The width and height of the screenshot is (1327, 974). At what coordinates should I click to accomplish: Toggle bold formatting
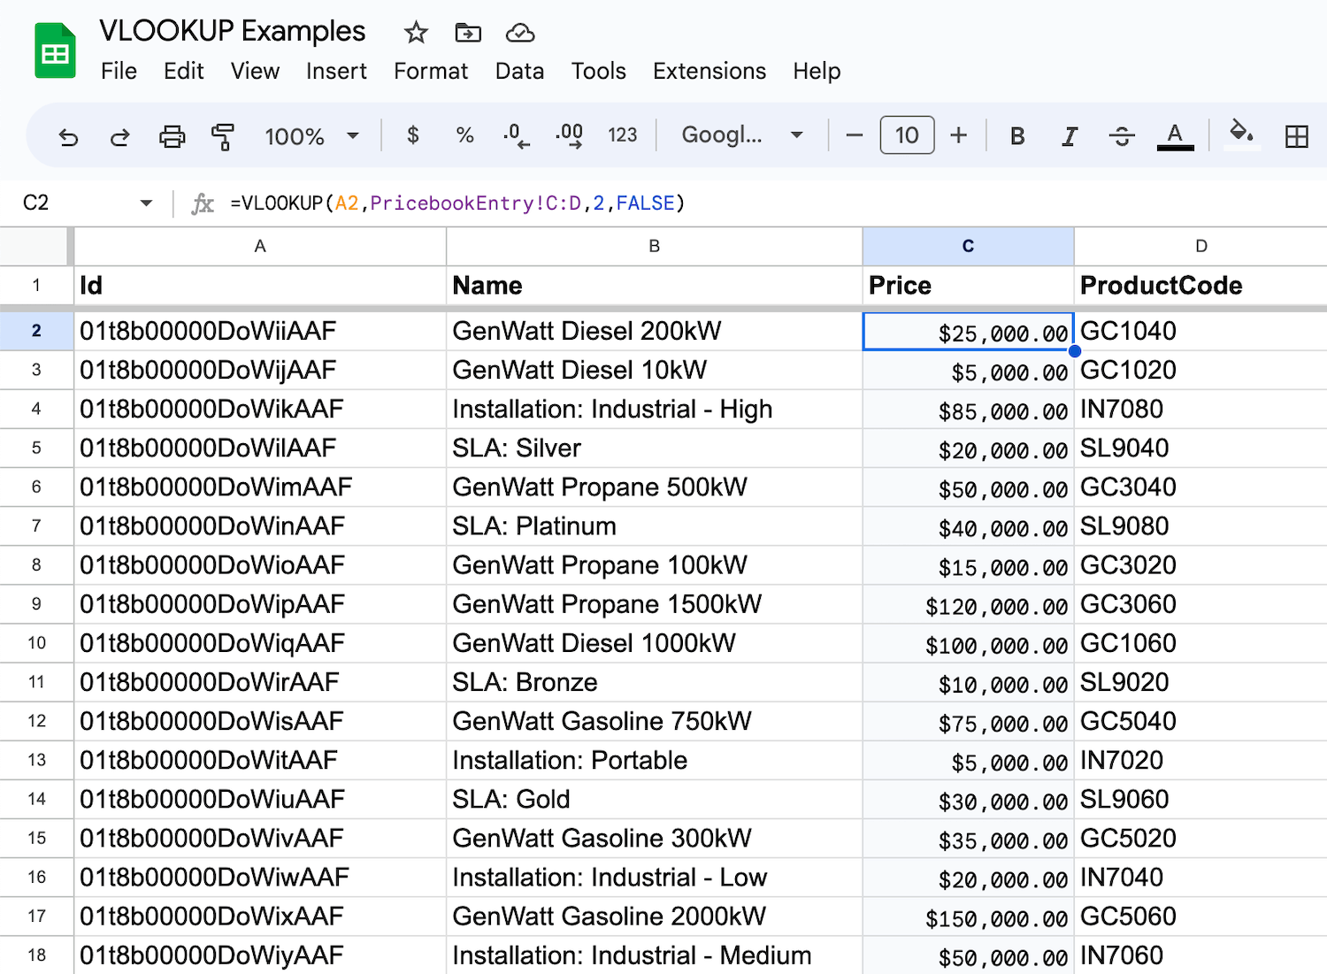tap(1017, 136)
